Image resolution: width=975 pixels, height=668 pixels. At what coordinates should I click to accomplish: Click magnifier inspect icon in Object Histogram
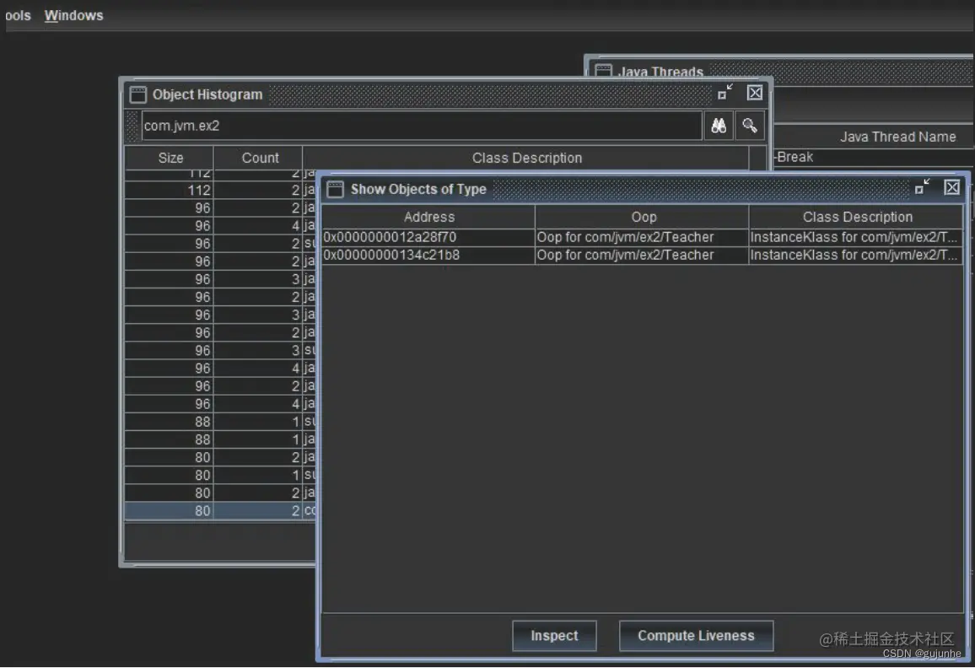point(749,126)
